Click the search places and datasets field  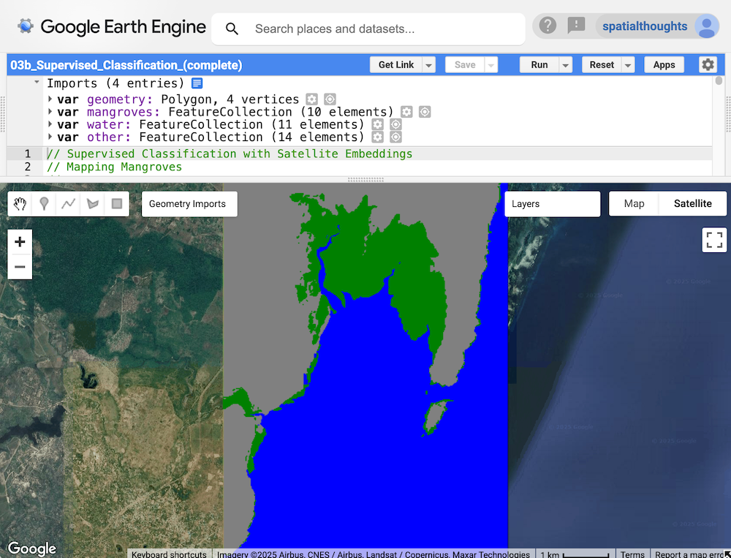point(380,29)
